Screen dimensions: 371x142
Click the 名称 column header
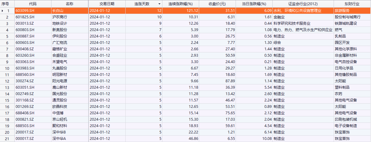(70, 4)
